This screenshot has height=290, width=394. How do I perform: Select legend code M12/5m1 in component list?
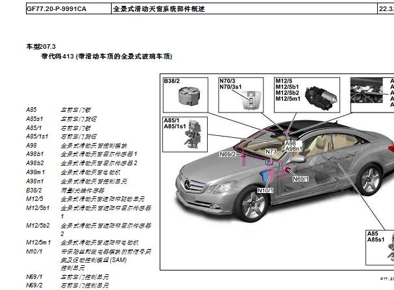[x=38, y=243]
